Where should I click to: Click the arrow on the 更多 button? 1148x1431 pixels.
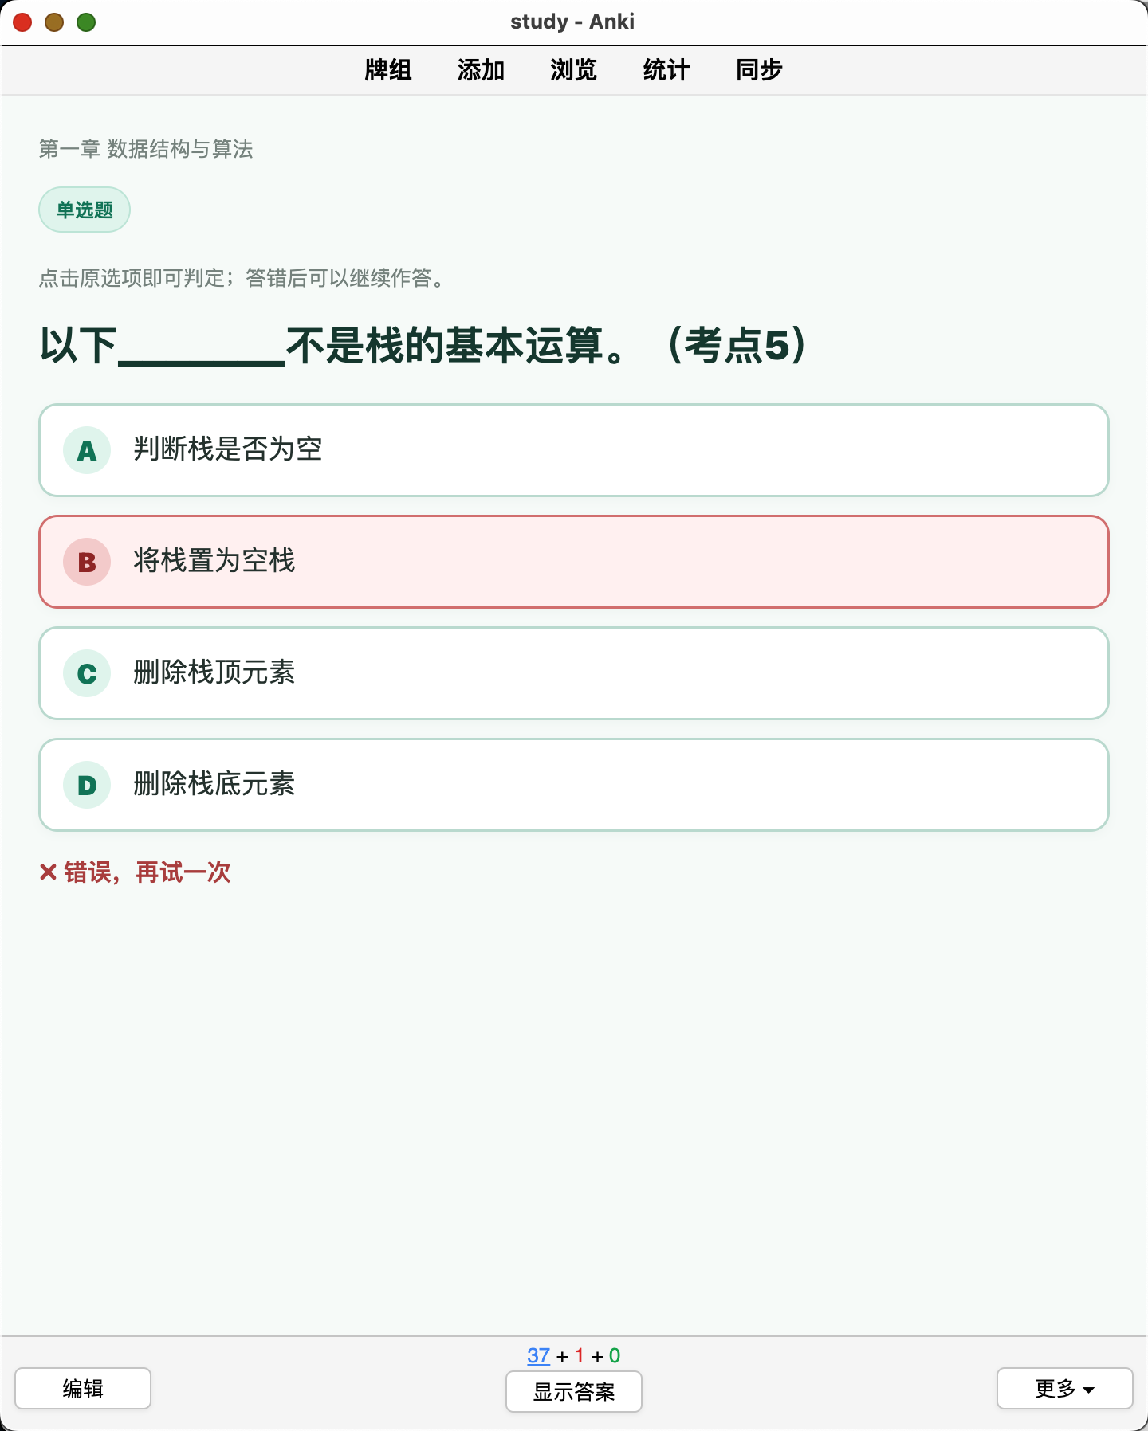point(1089,1390)
